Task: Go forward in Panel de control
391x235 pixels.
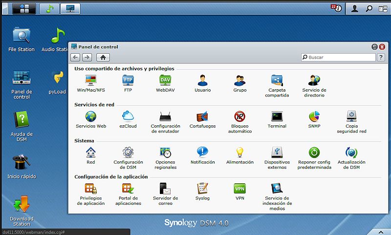Action: [87, 58]
